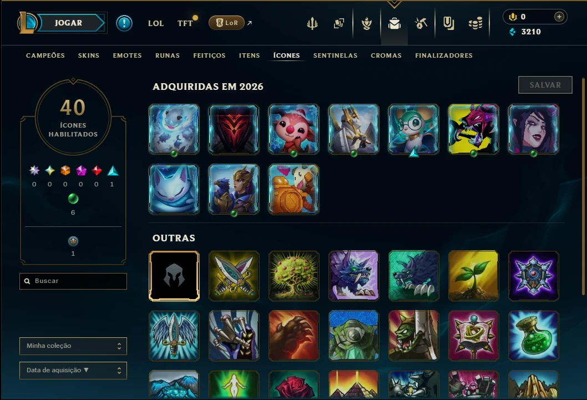587x400 pixels.
Task: Open the Store coins icon
Action: coord(475,24)
